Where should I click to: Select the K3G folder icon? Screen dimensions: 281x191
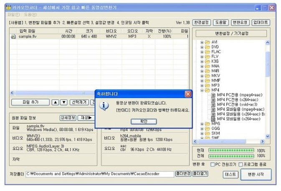point(208,62)
